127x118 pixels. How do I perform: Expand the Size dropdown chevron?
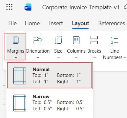point(58,58)
